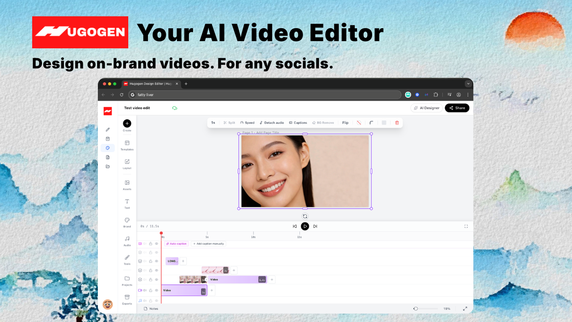Mute the music track
Screen dimensions: 572x322
(x=145, y=301)
